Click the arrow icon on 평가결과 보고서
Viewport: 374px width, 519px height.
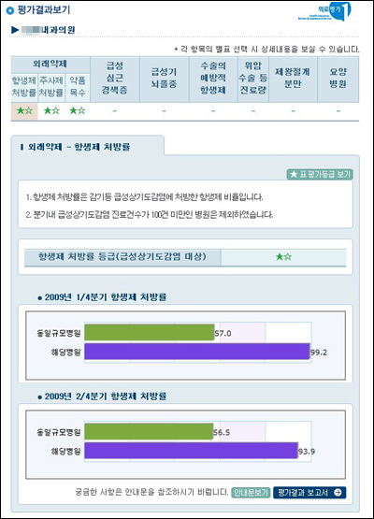click(338, 493)
